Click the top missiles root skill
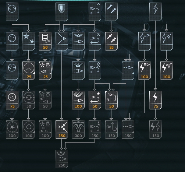Screen dimensions: 185x172 (x=111, y=12)
